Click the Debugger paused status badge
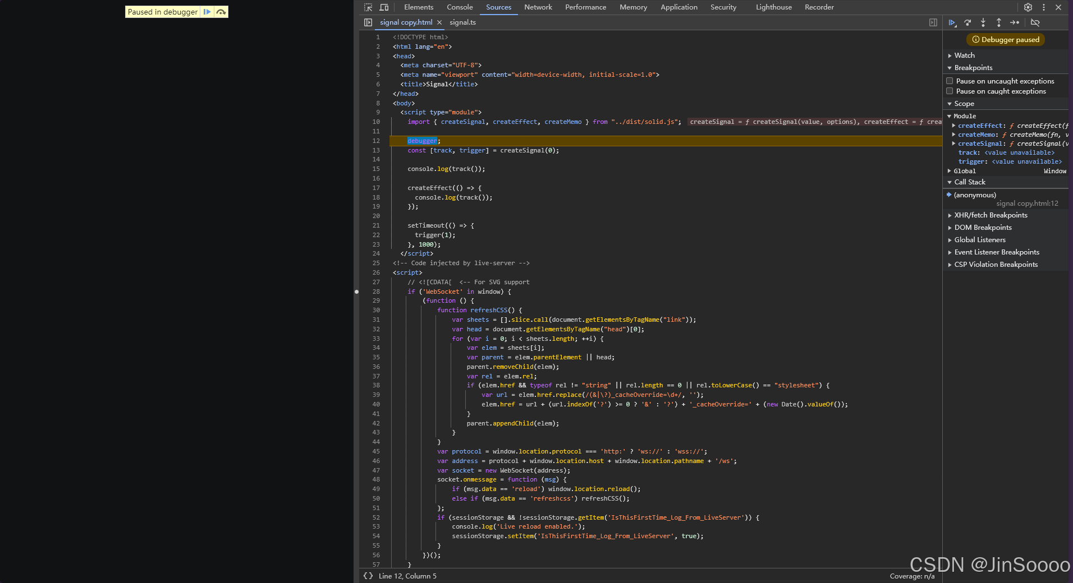 coord(1006,39)
